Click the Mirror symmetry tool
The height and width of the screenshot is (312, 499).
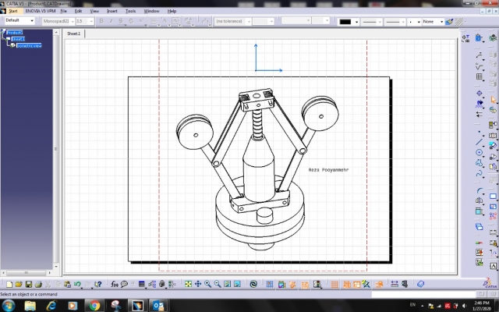point(480,200)
